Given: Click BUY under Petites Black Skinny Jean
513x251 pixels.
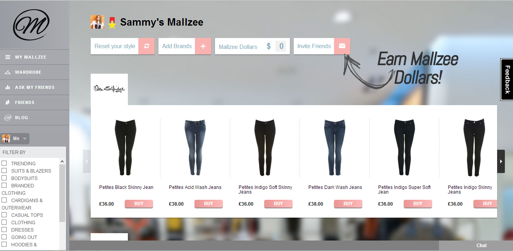Looking at the screenshot, I should click(x=139, y=204).
